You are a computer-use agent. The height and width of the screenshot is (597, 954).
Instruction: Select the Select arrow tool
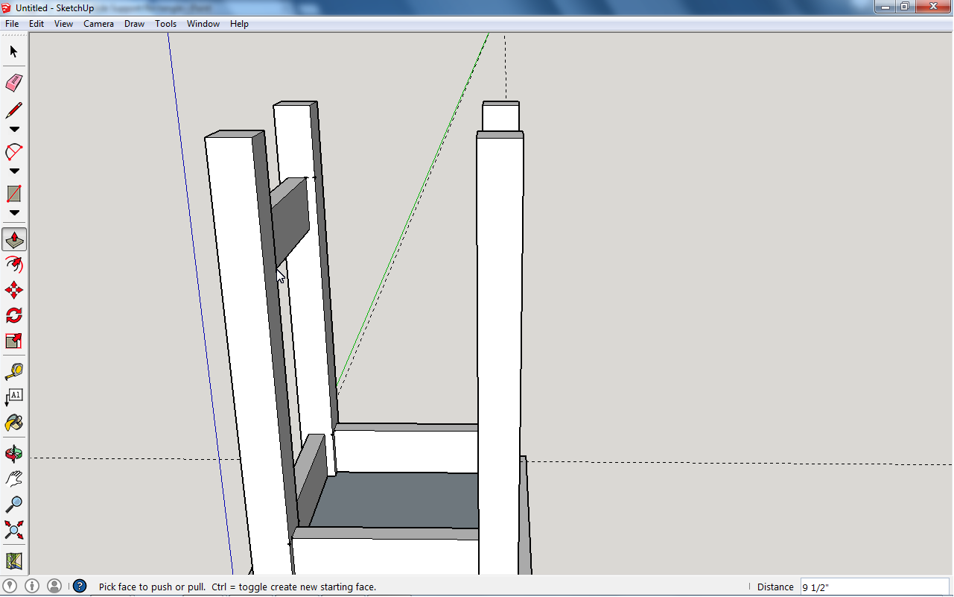point(13,51)
